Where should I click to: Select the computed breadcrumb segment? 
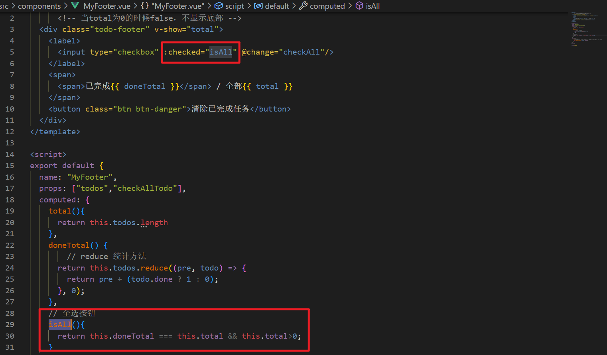[327, 6]
